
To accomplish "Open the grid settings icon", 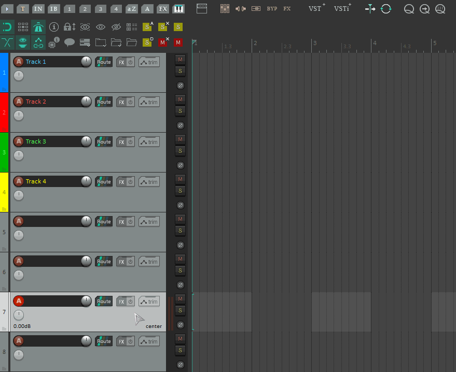I will tap(23, 27).
